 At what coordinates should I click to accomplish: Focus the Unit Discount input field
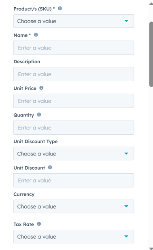click(74, 180)
